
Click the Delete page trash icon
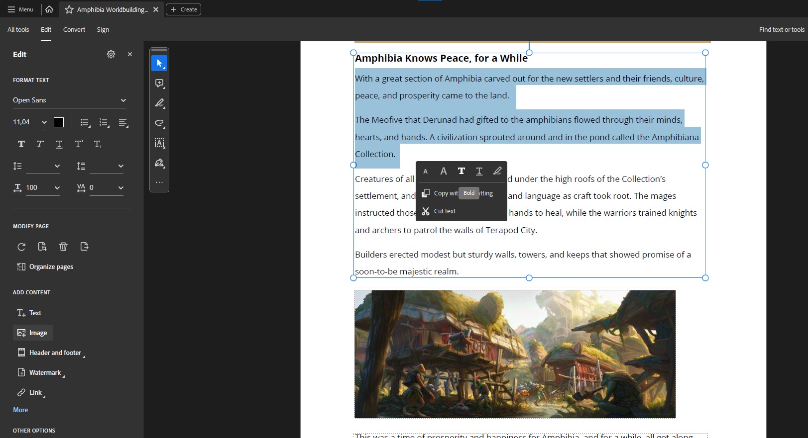coord(63,247)
